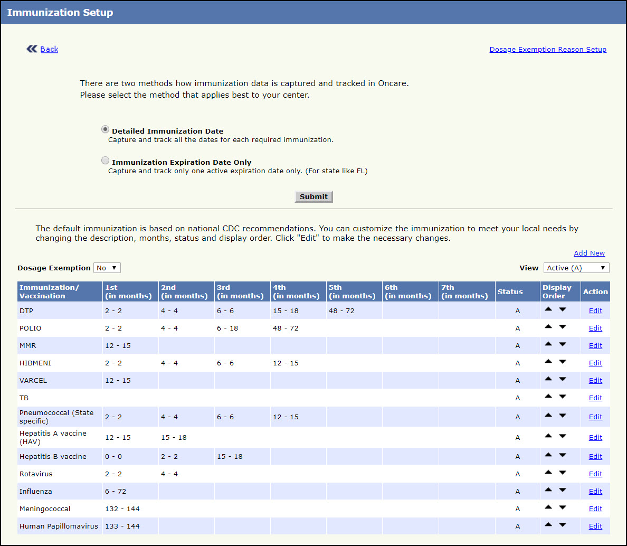Click the move-down arrow for POLIO
The image size is (627, 546).
pos(563,327)
